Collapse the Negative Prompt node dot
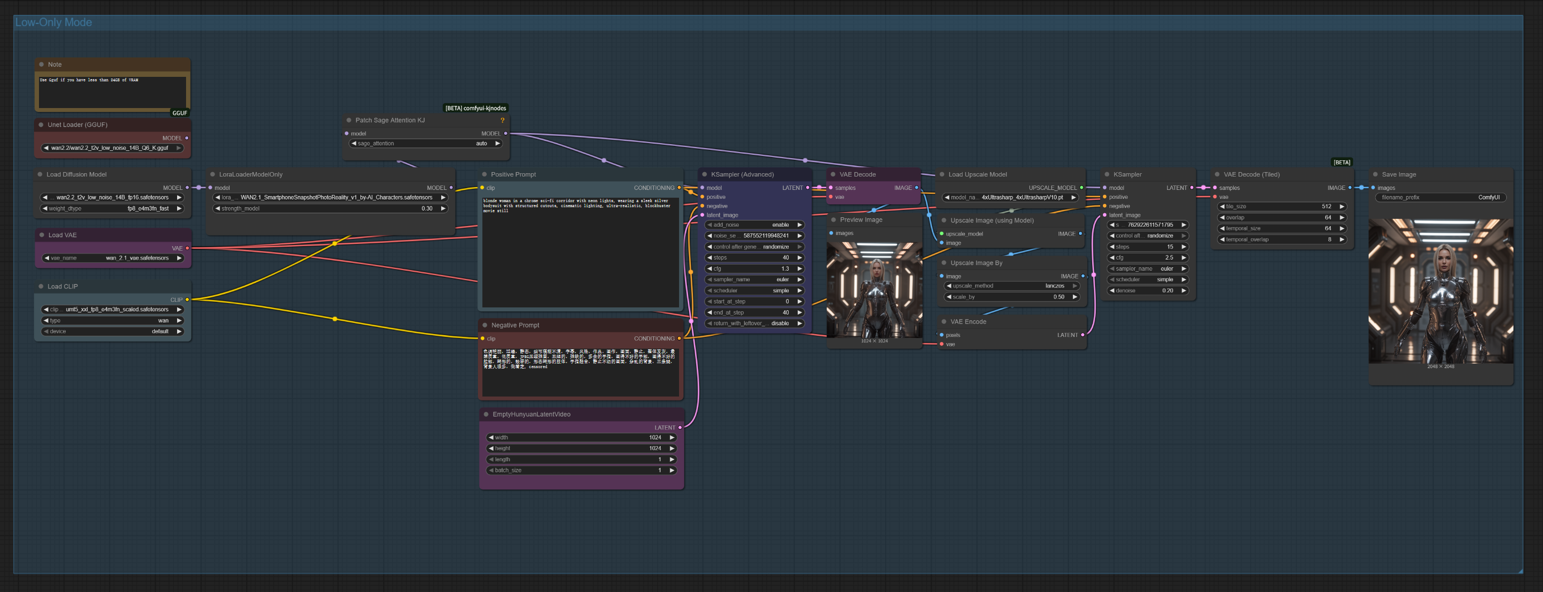Image resolution: width=1543 pixels, height=592 pixels. click(x=485, y=326)
